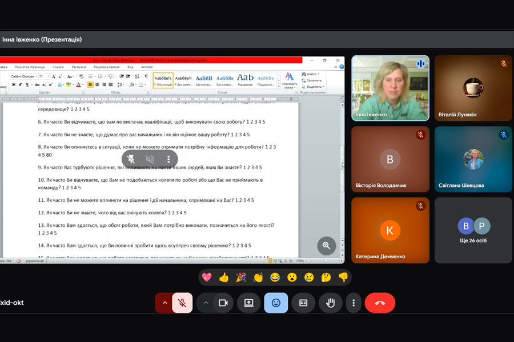Expand video settings arrow beside camera

coord(206,303)
